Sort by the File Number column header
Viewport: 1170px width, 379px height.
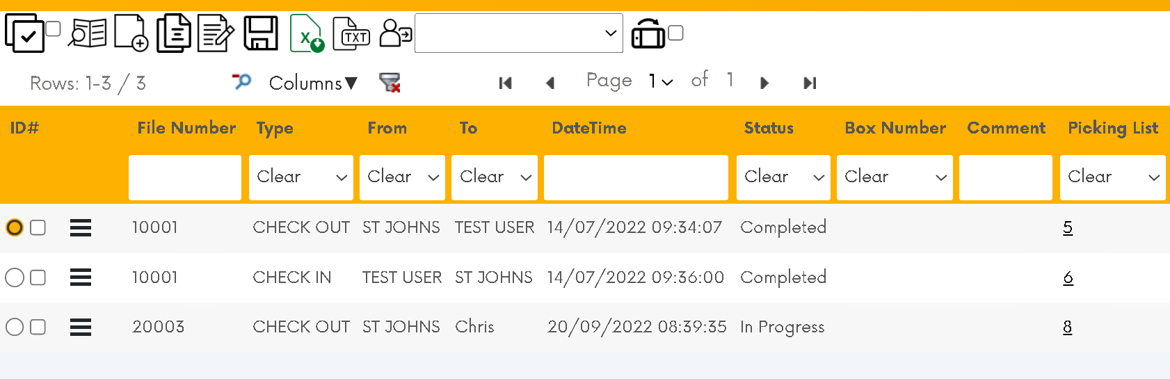coord(186,128)
